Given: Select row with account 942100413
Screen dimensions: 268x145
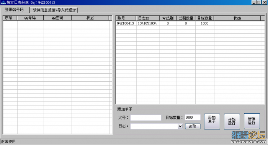Looking at the screenshot, I should point(190,23).
